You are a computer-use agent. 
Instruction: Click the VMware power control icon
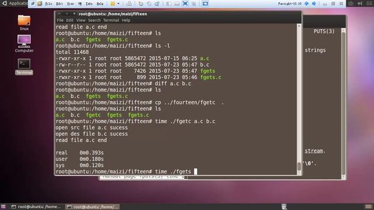112,3
